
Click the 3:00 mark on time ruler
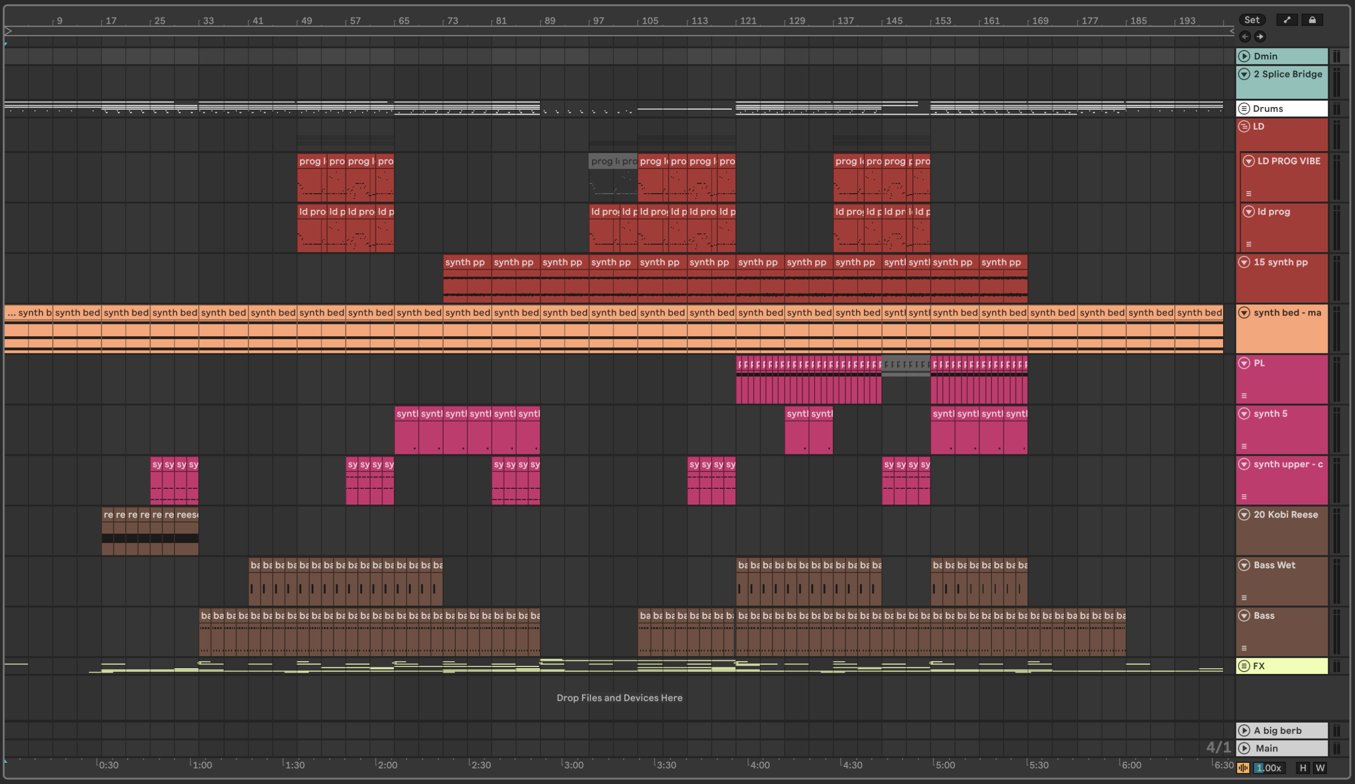[573, 765]
